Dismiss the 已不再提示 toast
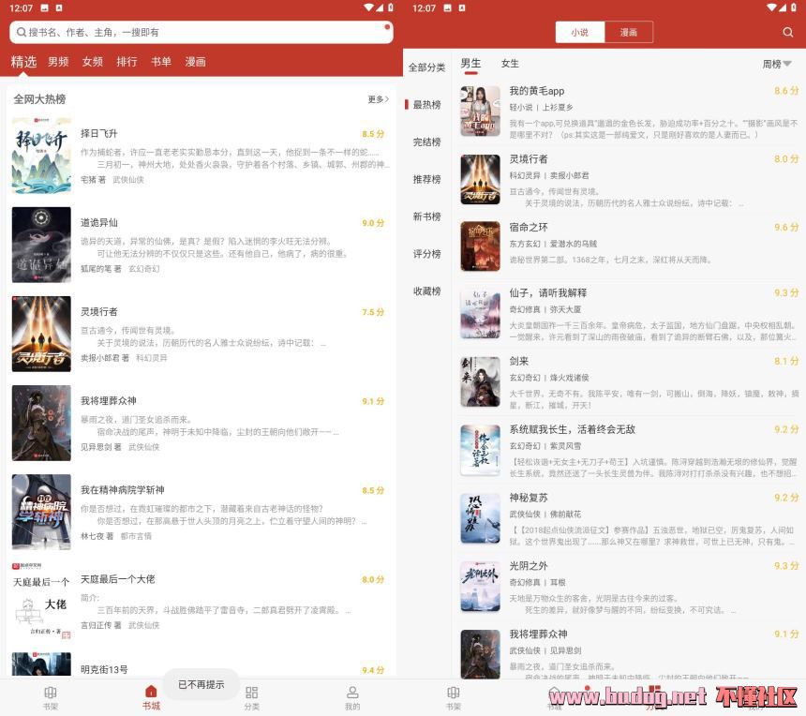Screen dimensions: 806x716 [x=201, y=685]
